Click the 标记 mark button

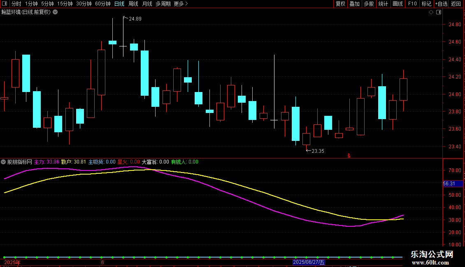coord(426,4)
